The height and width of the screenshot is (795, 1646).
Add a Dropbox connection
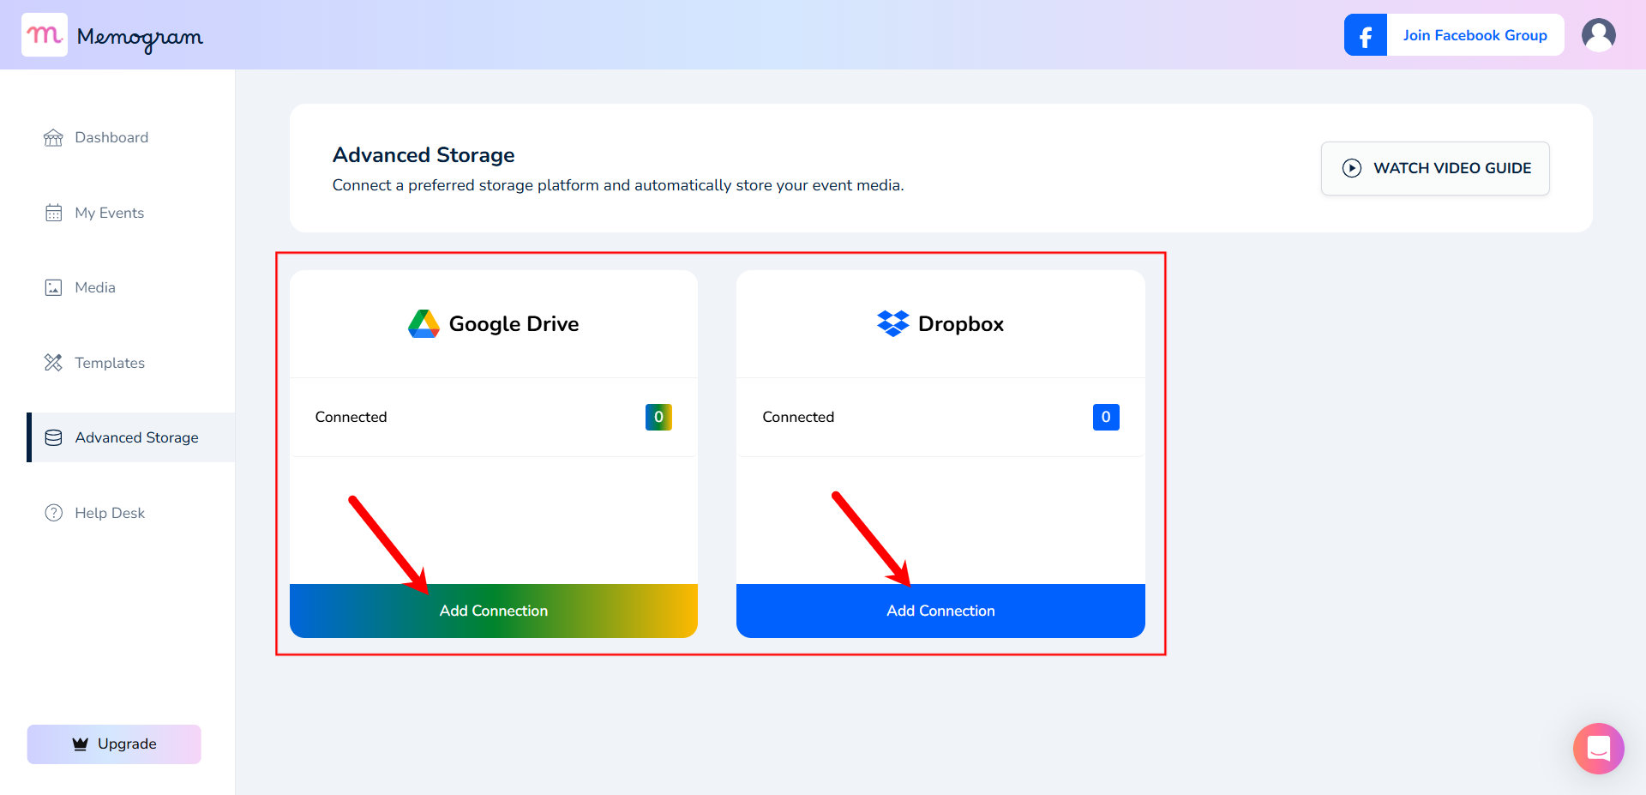[x=940, y=611]
